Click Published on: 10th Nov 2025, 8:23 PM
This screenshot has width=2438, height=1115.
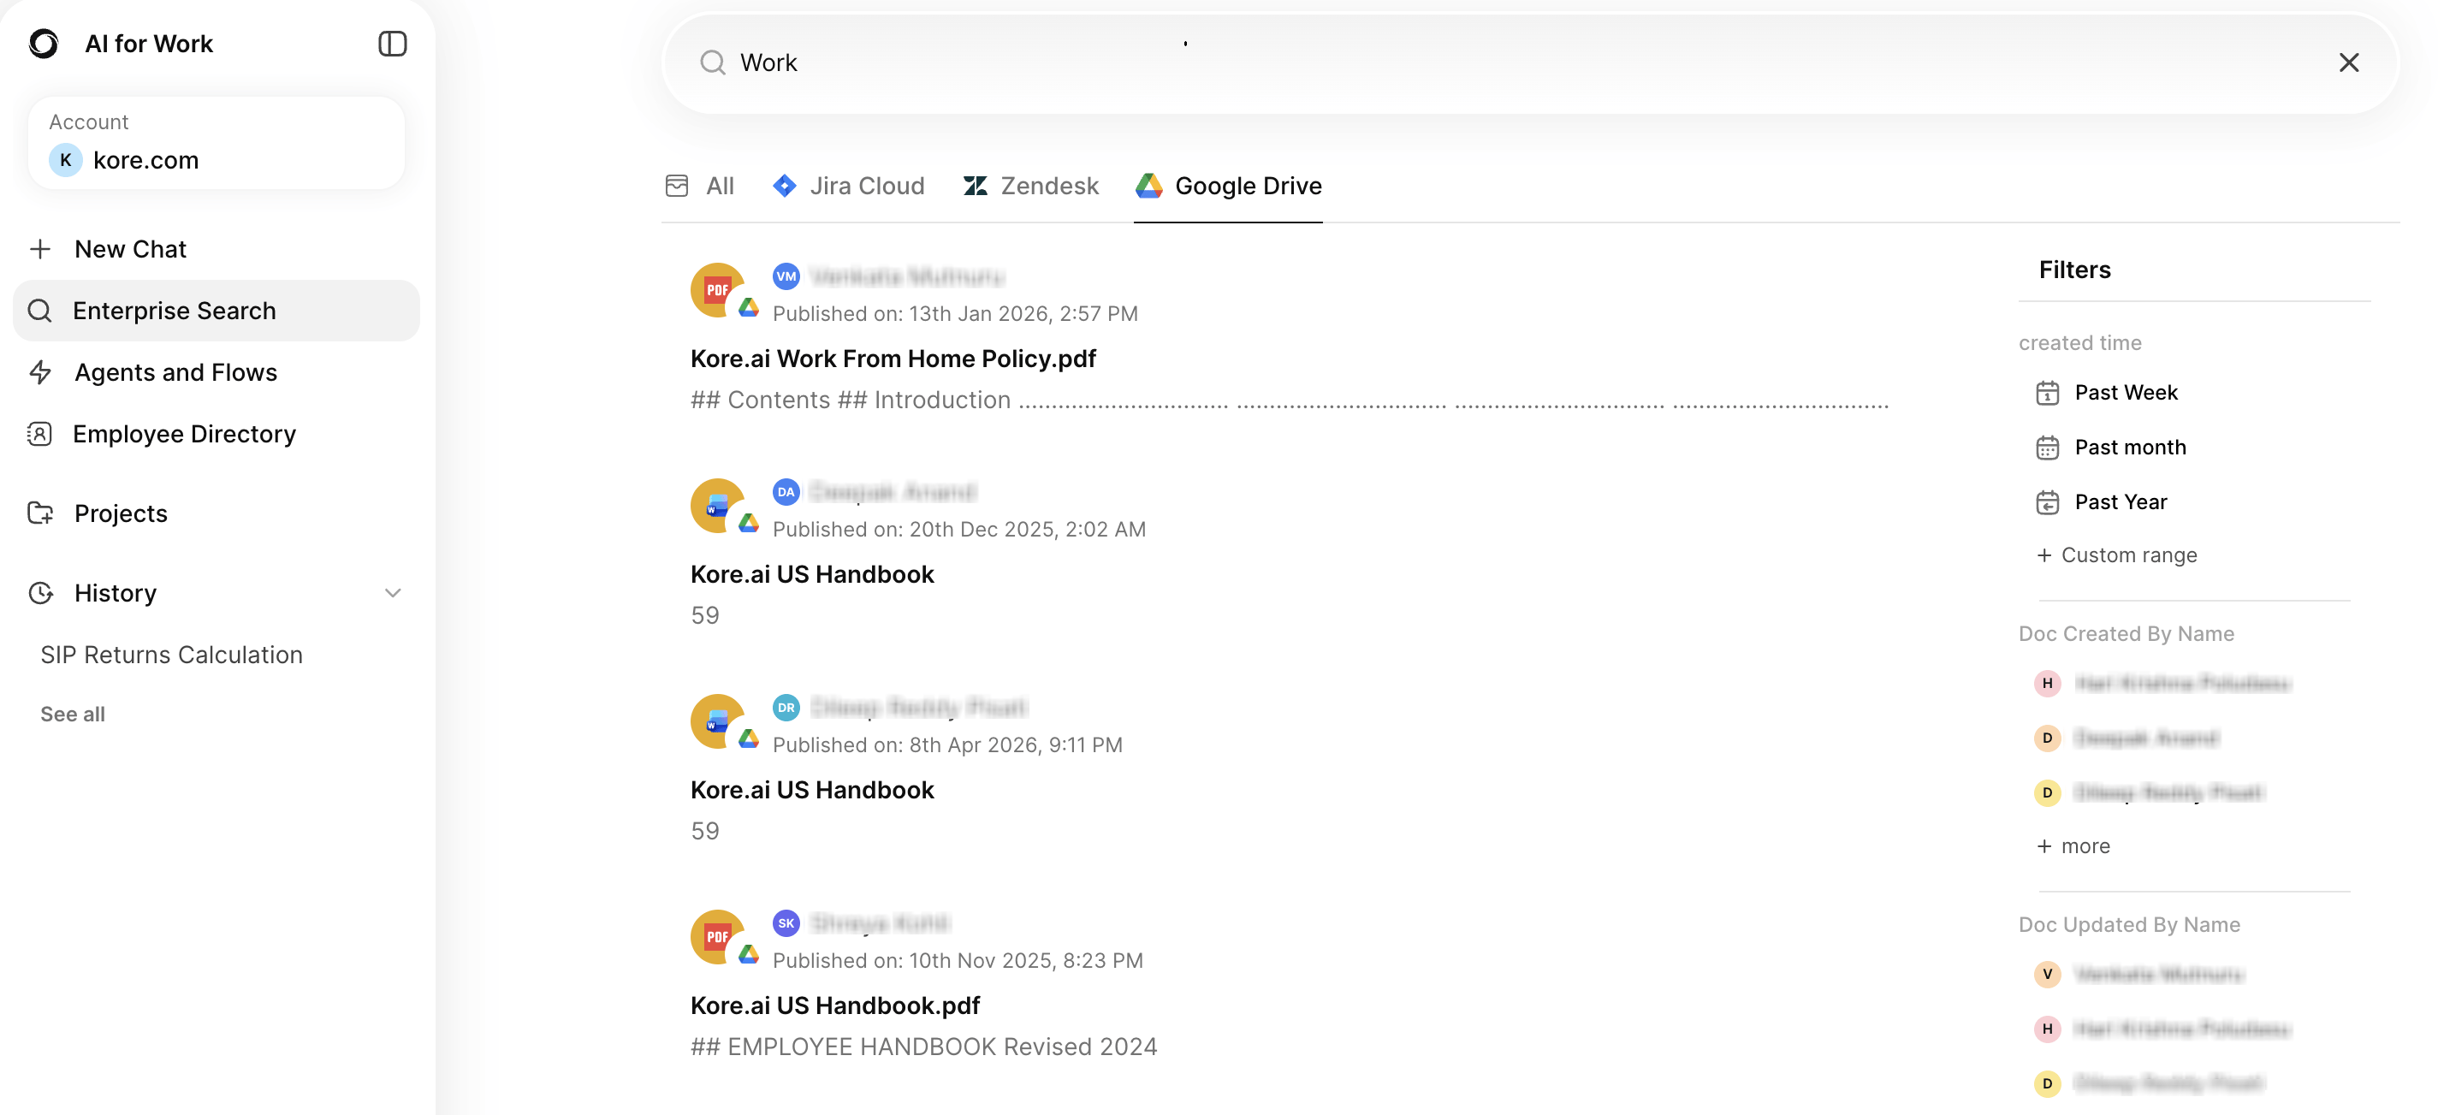tap(958, 962)
